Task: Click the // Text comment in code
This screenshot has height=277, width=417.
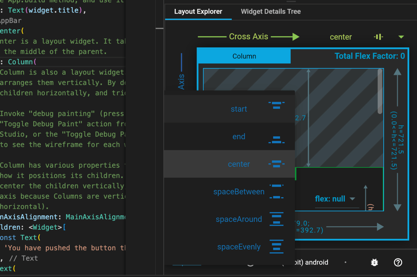Action: (23, 258)
